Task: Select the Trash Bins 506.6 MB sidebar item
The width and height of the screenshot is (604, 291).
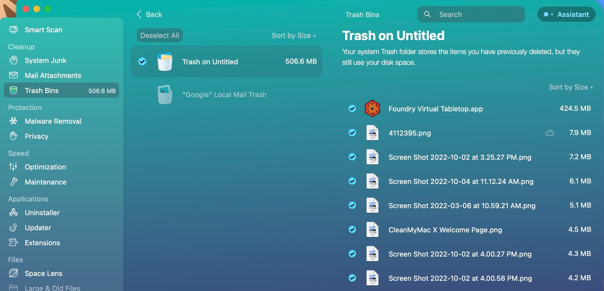Action: click(x=61, y=90)
